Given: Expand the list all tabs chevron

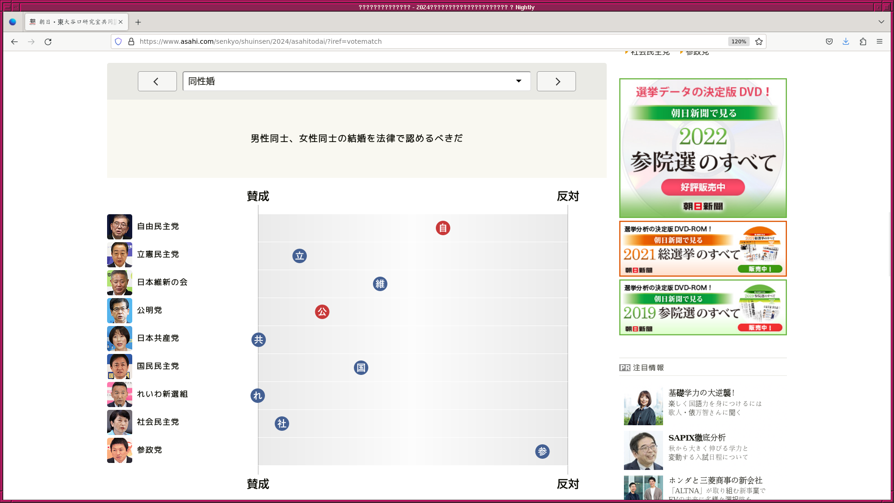Looking at the screenshot, I should tap(881, 22).
